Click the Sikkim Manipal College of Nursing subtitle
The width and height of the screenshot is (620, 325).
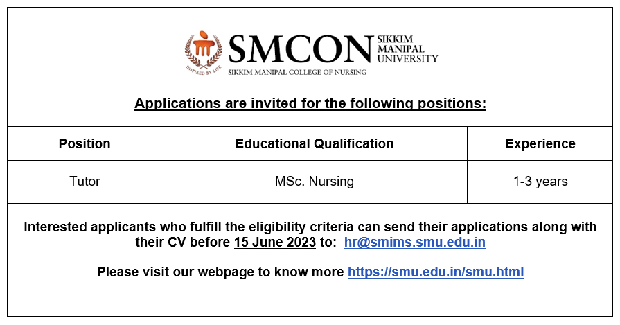tap(297, 72)
